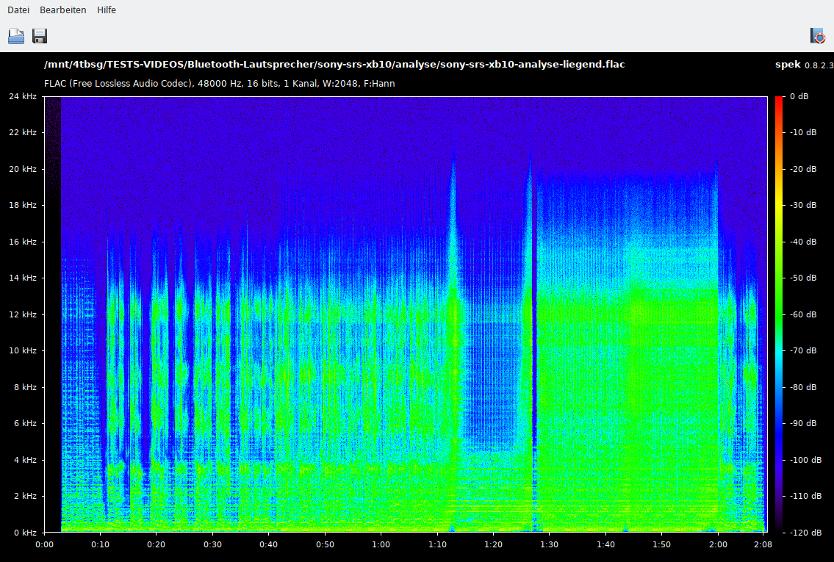
Task: Click the -40 dB scale label
Action: point(802,242)
